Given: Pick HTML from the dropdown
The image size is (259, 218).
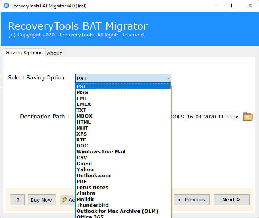Looking at the screenshot, I should [123, 122].
